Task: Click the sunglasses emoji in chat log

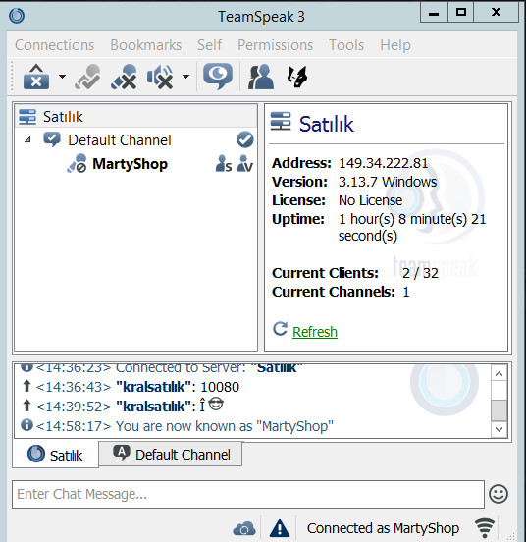Action: tap(216, 405)
